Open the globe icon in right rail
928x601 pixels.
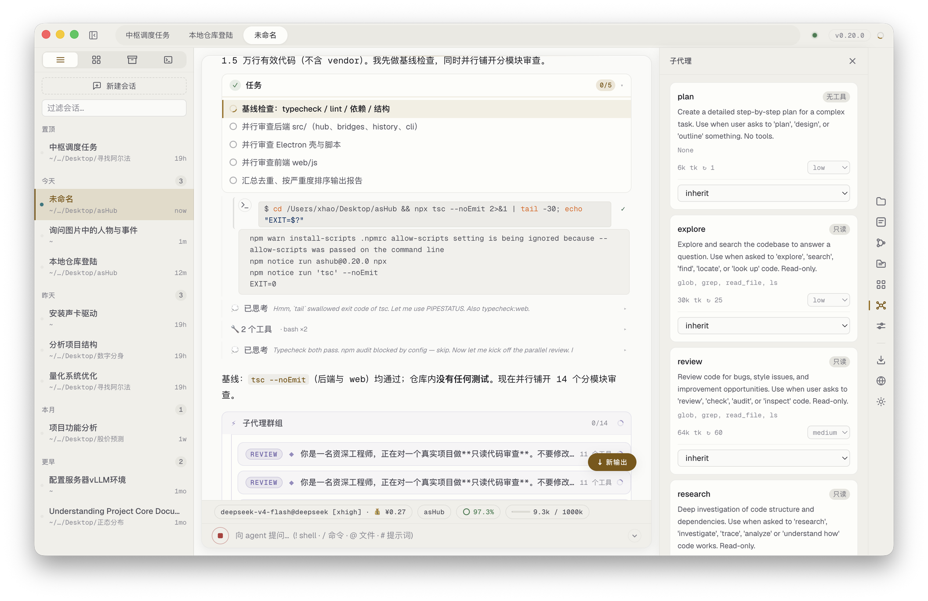tap(881, 381)
